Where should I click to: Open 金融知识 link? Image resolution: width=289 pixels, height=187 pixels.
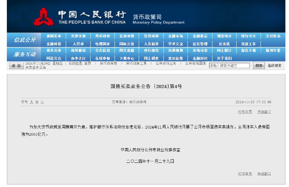[x=200, y=58]
